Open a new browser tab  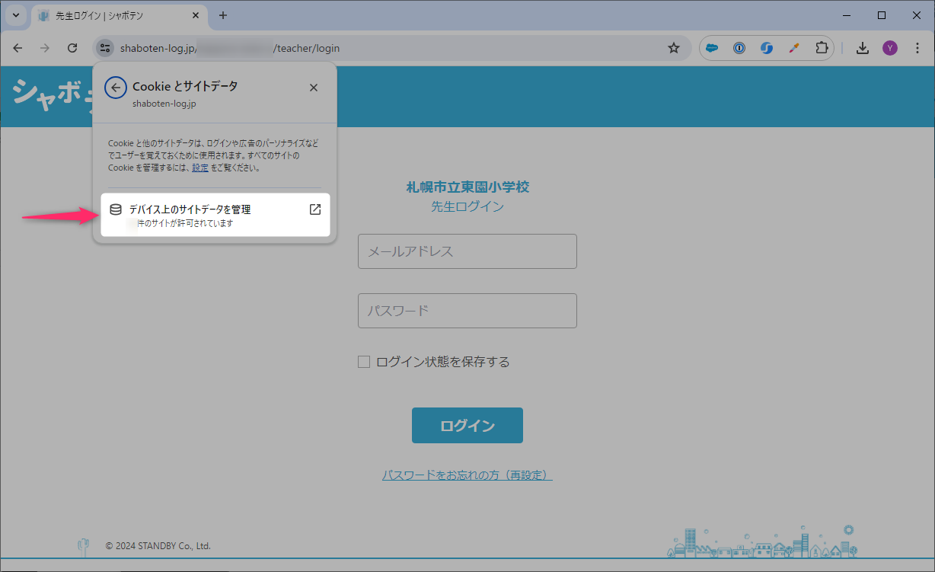(x=223, y=15)
